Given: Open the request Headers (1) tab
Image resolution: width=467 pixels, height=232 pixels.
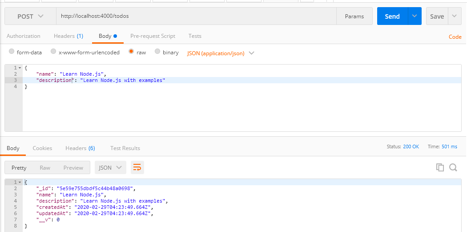Looking at the screenshot, I should point(68,36).
